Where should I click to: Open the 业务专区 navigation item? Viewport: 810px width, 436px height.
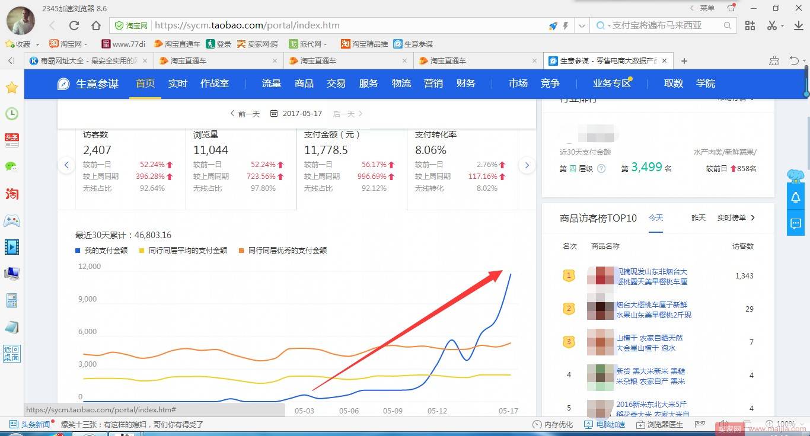pyautogui.click(x=611, y=84)
